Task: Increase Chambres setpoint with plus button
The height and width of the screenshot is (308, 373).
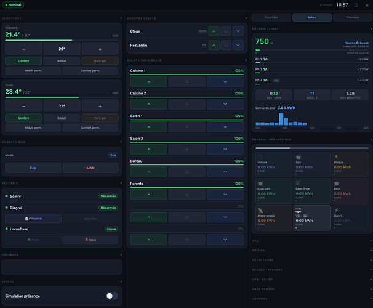Action: click(100, 49)
